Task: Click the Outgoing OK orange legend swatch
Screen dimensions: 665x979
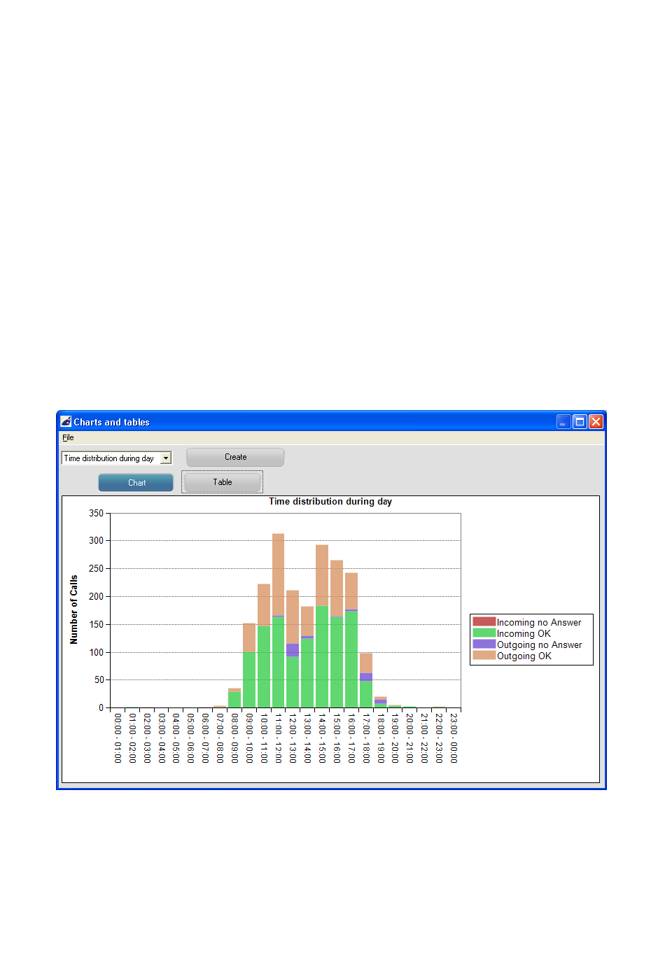Action: 484,655
